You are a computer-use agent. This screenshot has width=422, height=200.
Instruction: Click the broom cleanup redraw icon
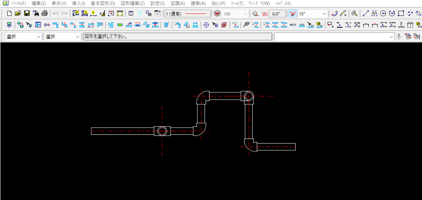[x=102, y=13]
